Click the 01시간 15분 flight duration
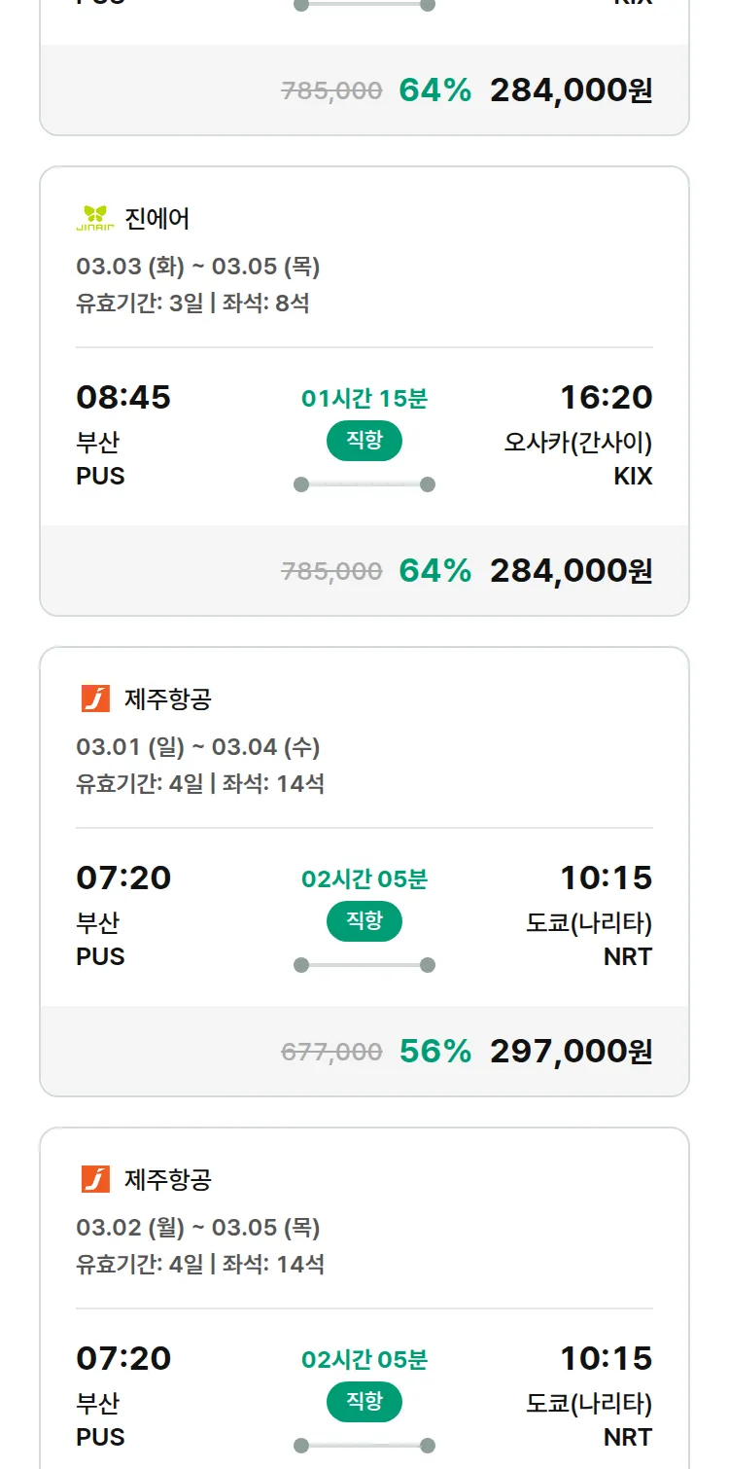729x1469 pixels. coord(364,398)
